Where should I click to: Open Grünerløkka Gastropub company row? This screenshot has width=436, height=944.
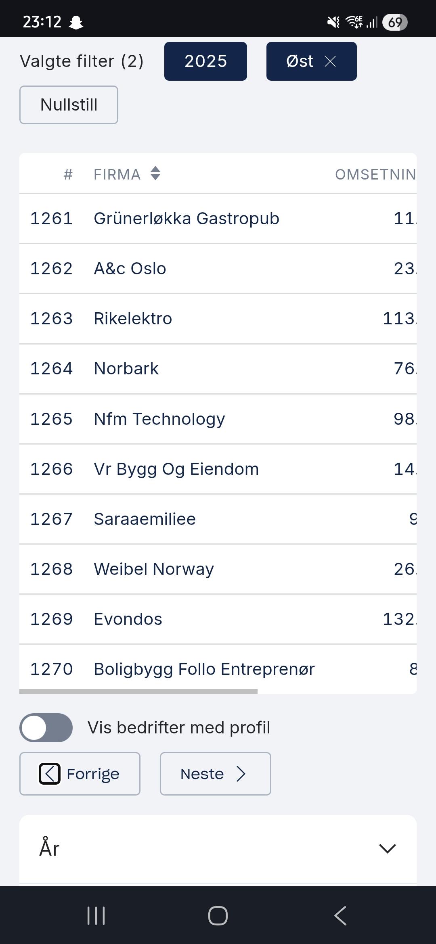click(187, 219)
